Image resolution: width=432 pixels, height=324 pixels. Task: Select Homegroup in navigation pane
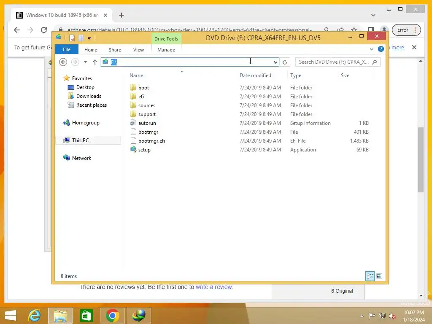point(86,123)
